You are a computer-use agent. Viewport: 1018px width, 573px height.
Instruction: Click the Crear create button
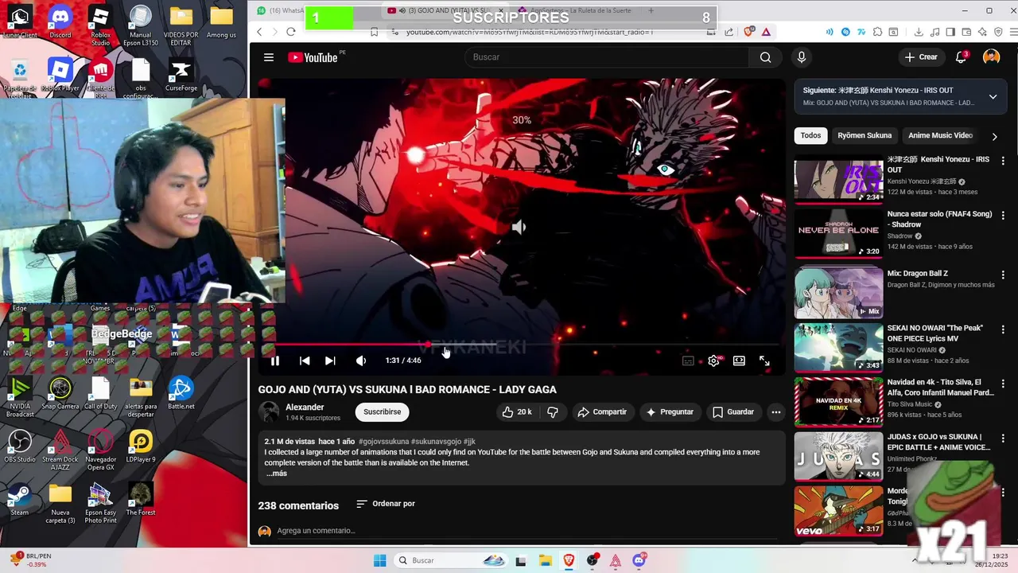pyautogui.click(x=921, y=57)
